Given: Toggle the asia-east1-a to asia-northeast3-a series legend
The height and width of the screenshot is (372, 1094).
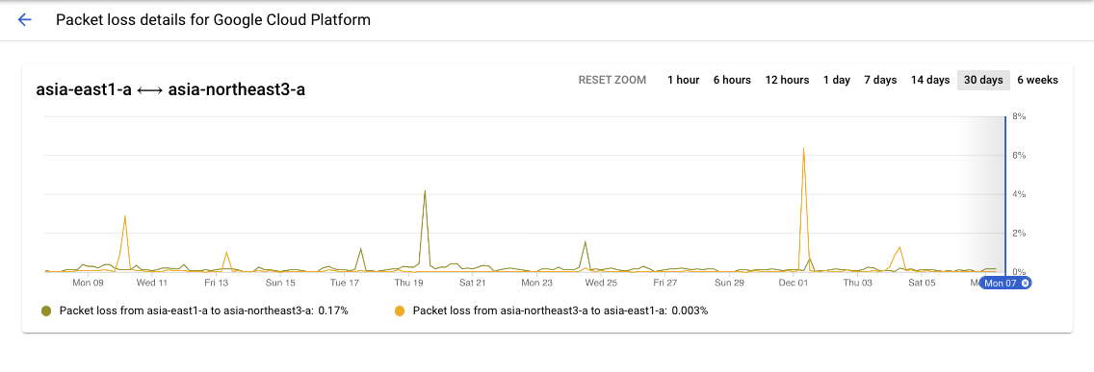Looking at the screenshot, I should [204, 310].
